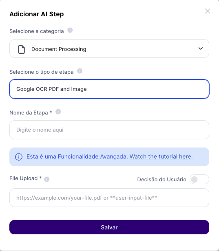Save the step with the Salvar button

click(109, 227)
